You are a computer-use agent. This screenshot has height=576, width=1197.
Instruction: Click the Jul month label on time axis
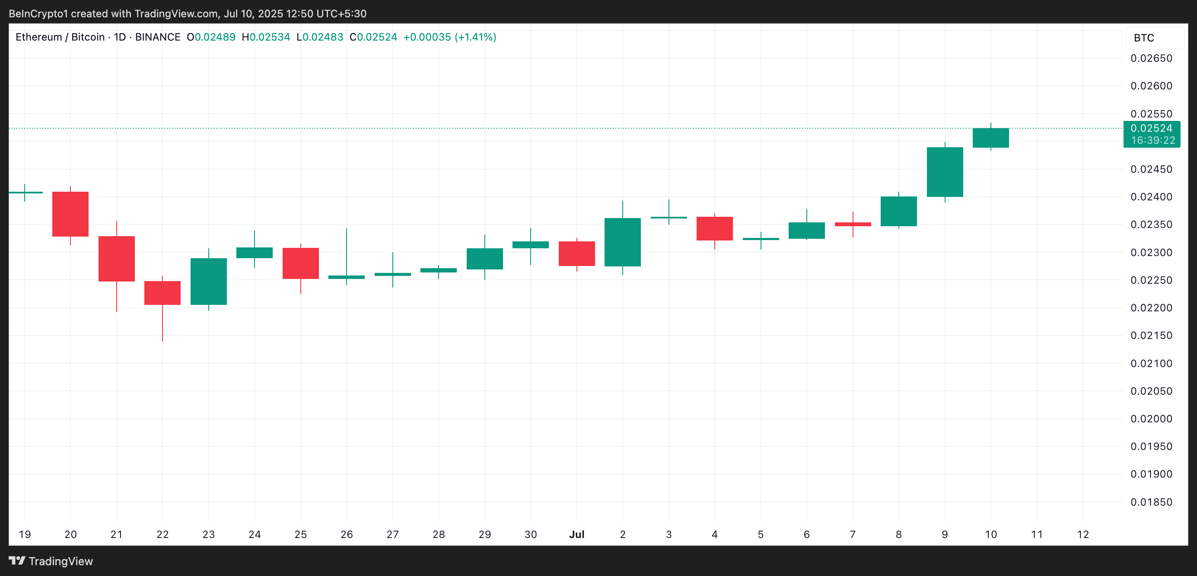(x=576, y=534)
